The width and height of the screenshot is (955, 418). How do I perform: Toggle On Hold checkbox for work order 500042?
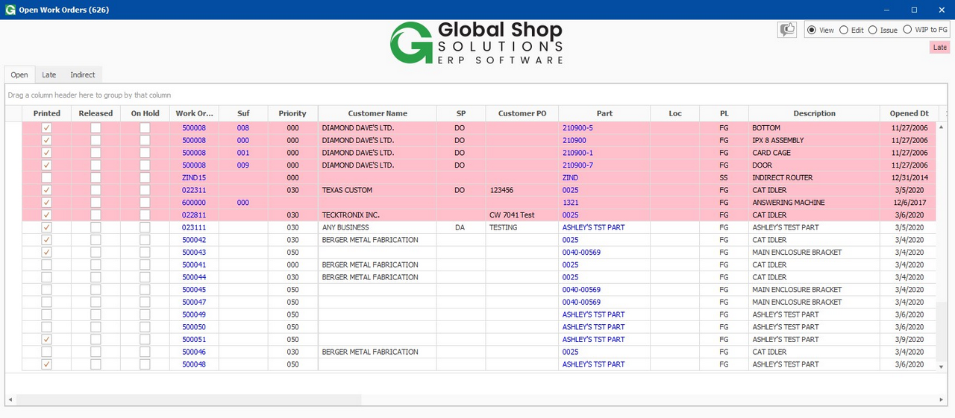(145, 240)
